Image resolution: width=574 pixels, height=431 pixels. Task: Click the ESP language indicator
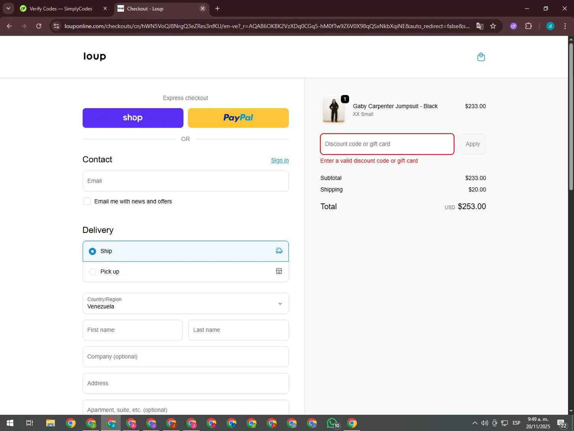pos(517,423)
